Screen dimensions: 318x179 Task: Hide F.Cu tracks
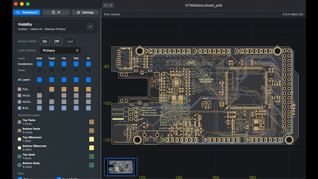[x=52, y=89]
